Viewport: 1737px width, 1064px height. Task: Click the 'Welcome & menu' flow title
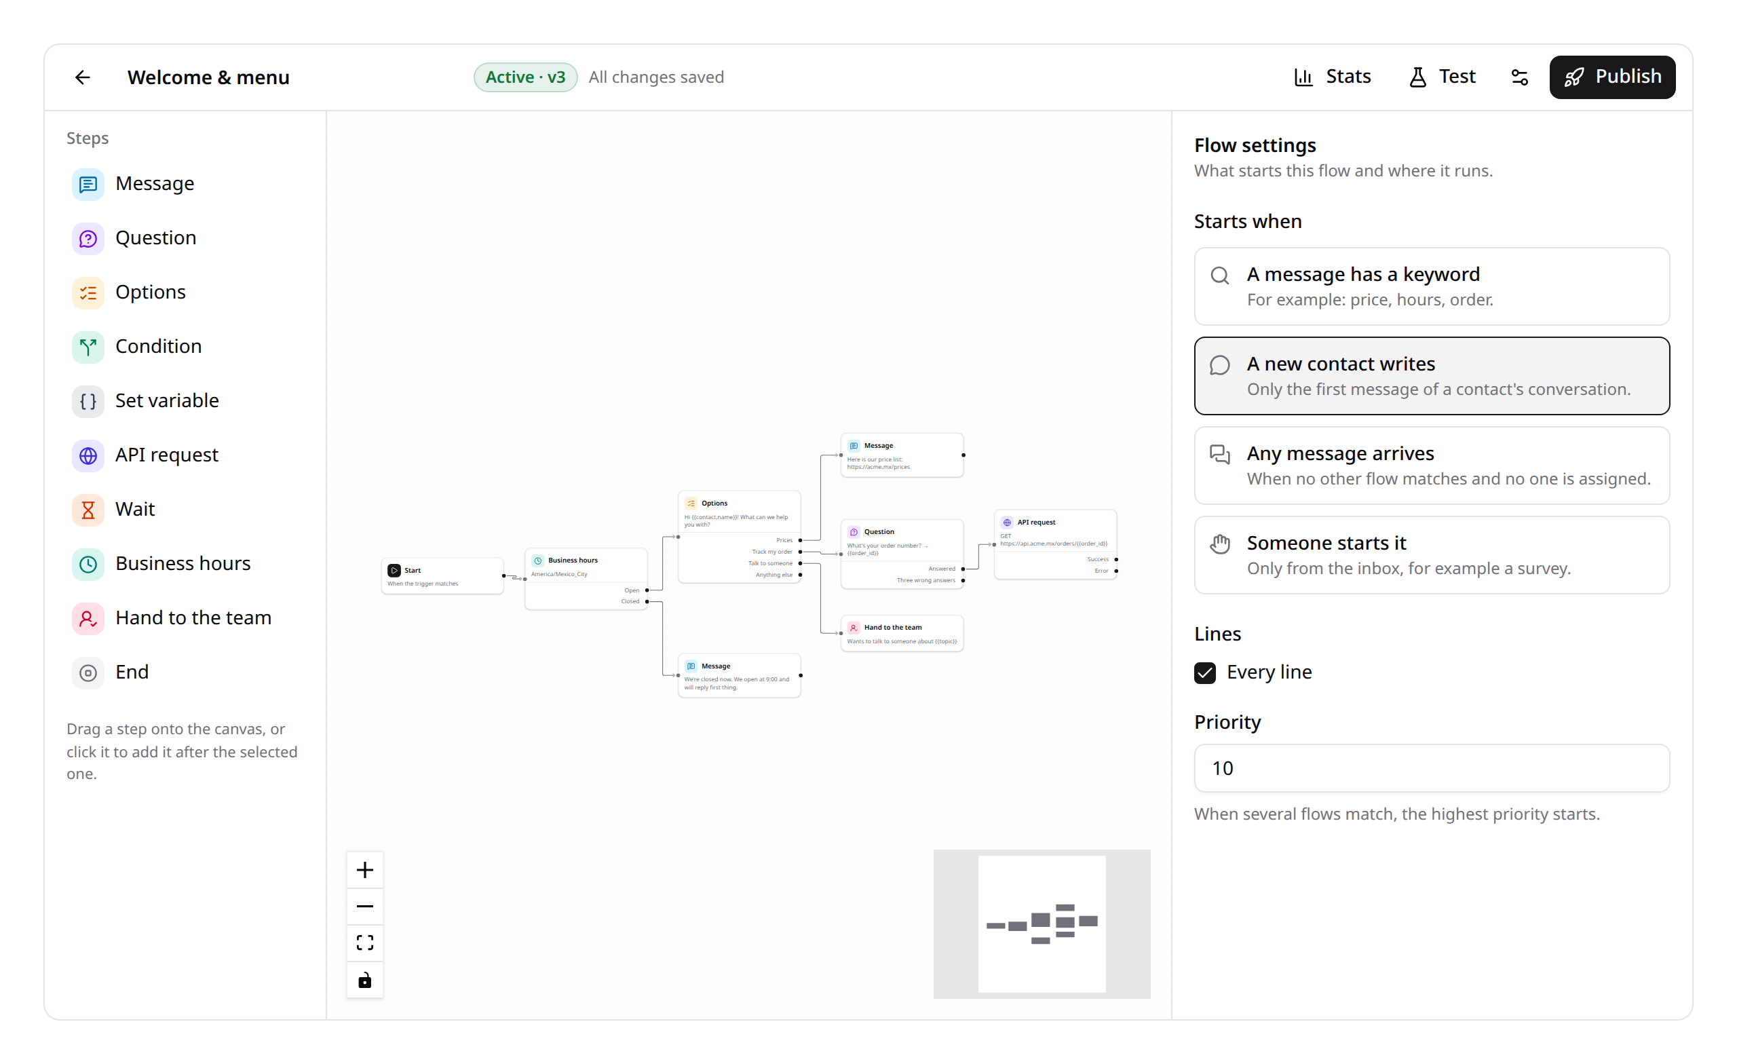[x=209, y=77]
